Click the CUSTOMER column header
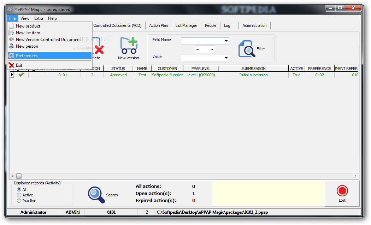Viewport: 371px width, 225px height. [167, 69]
